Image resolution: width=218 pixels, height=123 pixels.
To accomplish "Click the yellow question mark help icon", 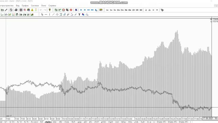I will tap(50, 10).
